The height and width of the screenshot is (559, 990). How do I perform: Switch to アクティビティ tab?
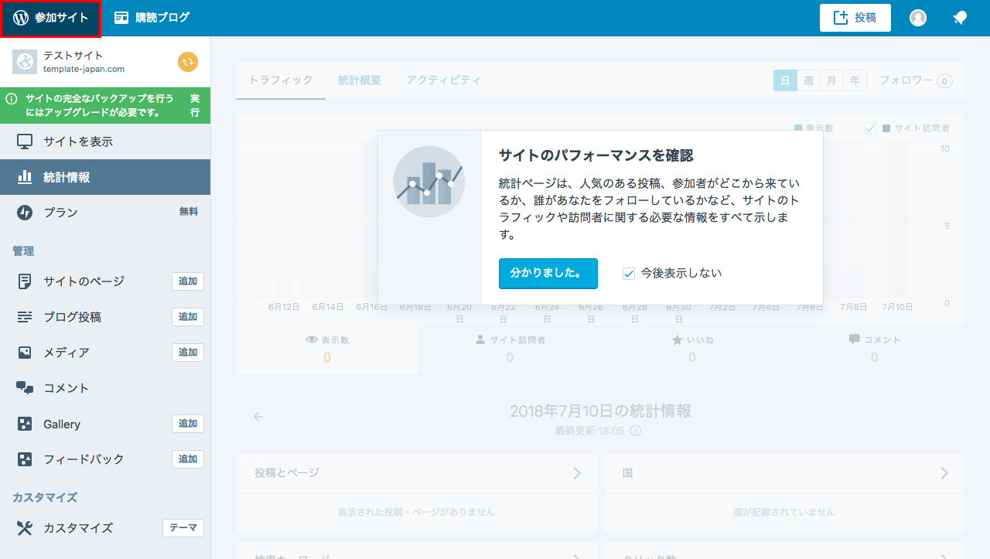[443, 80]
